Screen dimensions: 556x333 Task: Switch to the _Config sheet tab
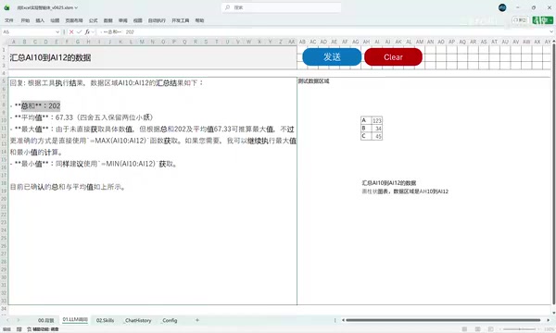pyautogui.click(x=170, y=320)
